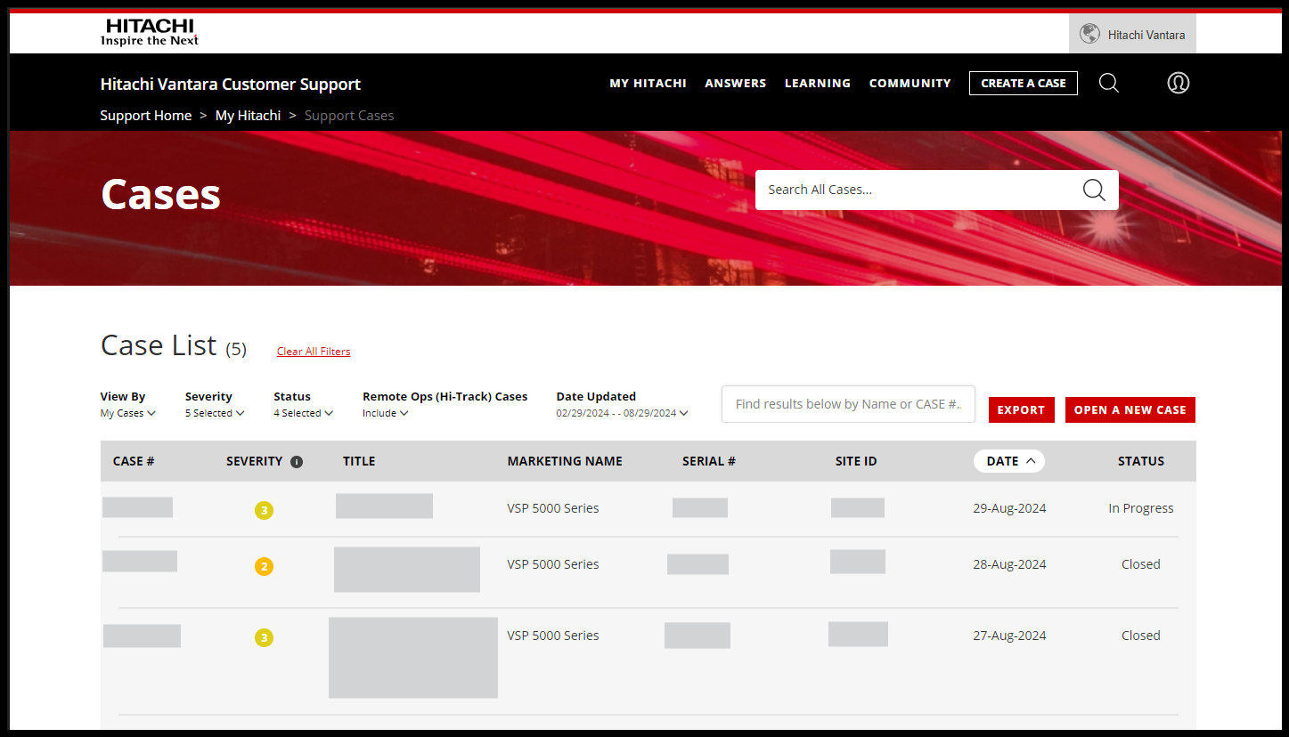Viewport: 1289px width, 737px height.
Task: Click Closed status for 28-Aug-2024 case
Action: tap(1141, 564)
